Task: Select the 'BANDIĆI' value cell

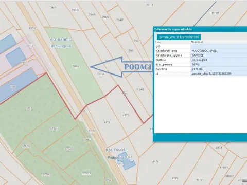Action: tap(197, 55)
